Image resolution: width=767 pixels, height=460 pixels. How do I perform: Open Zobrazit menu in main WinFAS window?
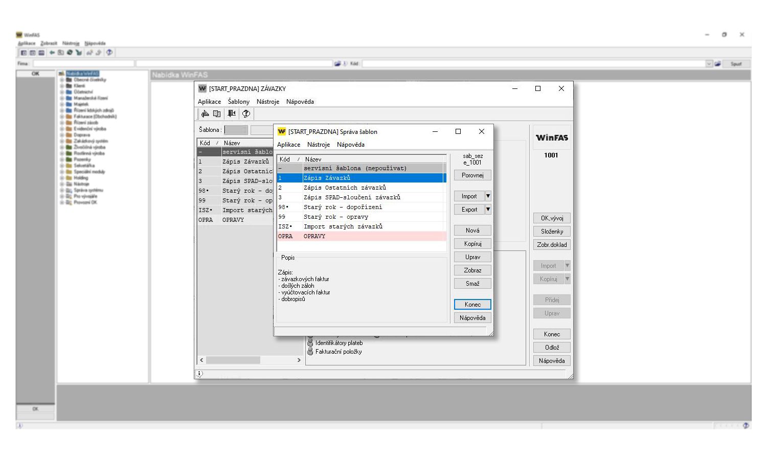coord(49,43)
